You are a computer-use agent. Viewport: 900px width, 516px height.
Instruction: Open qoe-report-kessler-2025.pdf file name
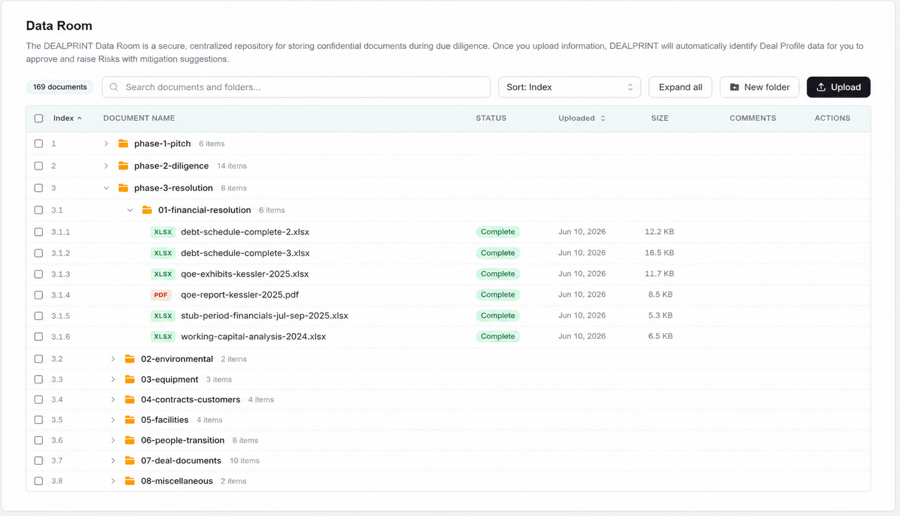[x=240, y=295]
